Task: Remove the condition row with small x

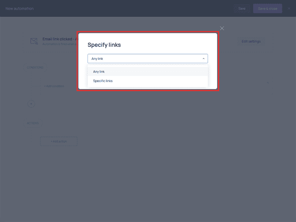Action: 268,83
